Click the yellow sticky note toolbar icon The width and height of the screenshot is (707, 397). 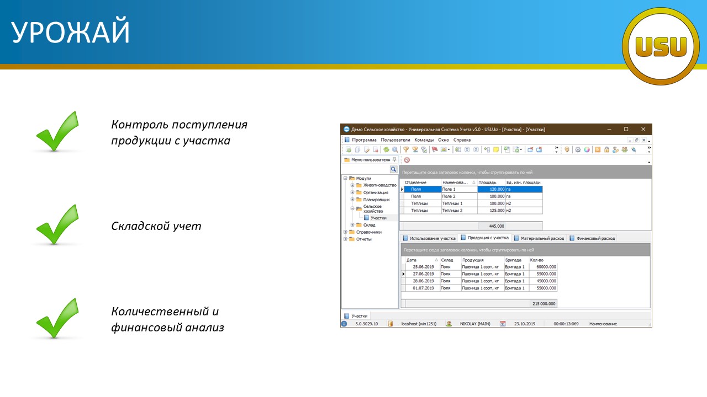(496, 149)
